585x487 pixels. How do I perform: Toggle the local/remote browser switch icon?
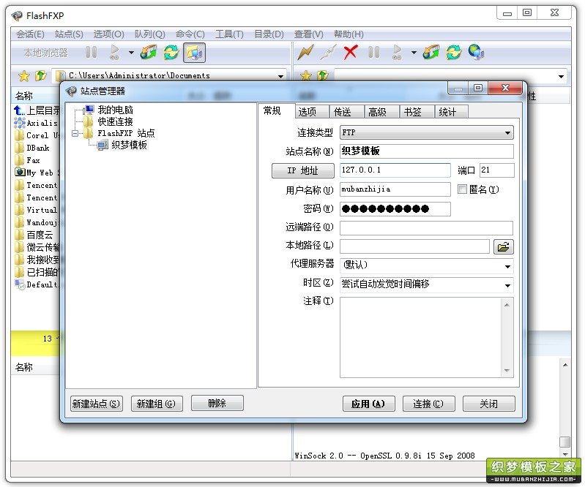tap(194, 53)
